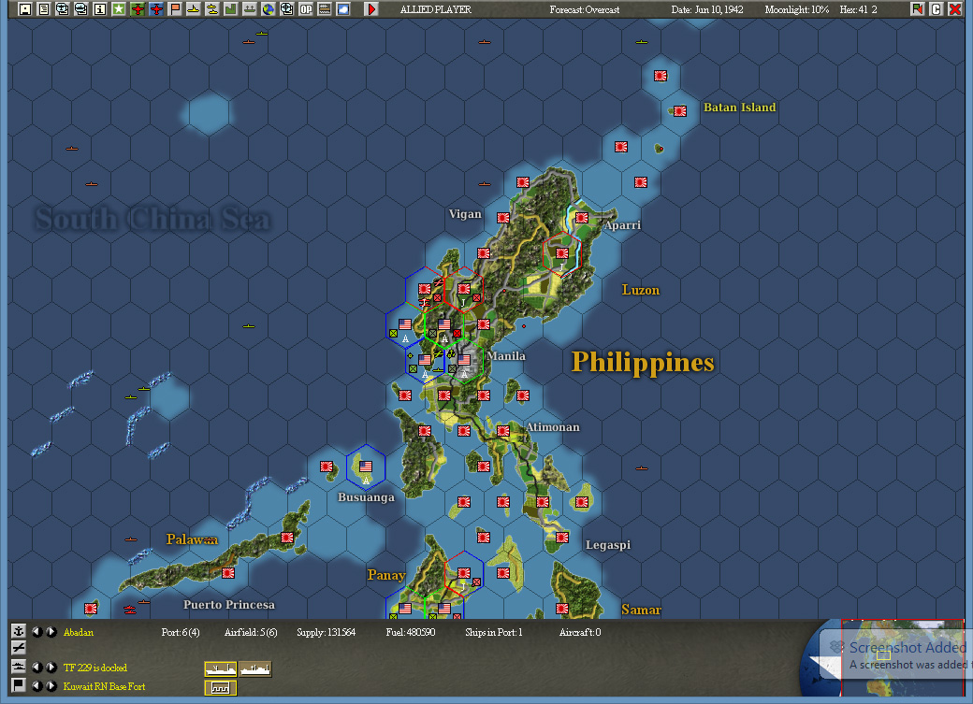This screenshot has height=704, width=973.
Task: Open the globe icon in toolbar
Action: (269, 8)
